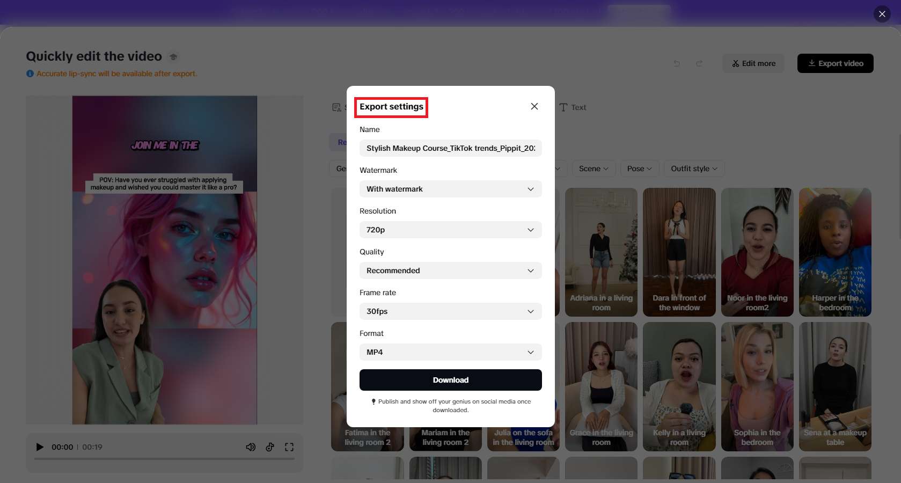Viewport: 901px width, 483px height.
Task: Click the Edit more button
Action: click(753, 63)
